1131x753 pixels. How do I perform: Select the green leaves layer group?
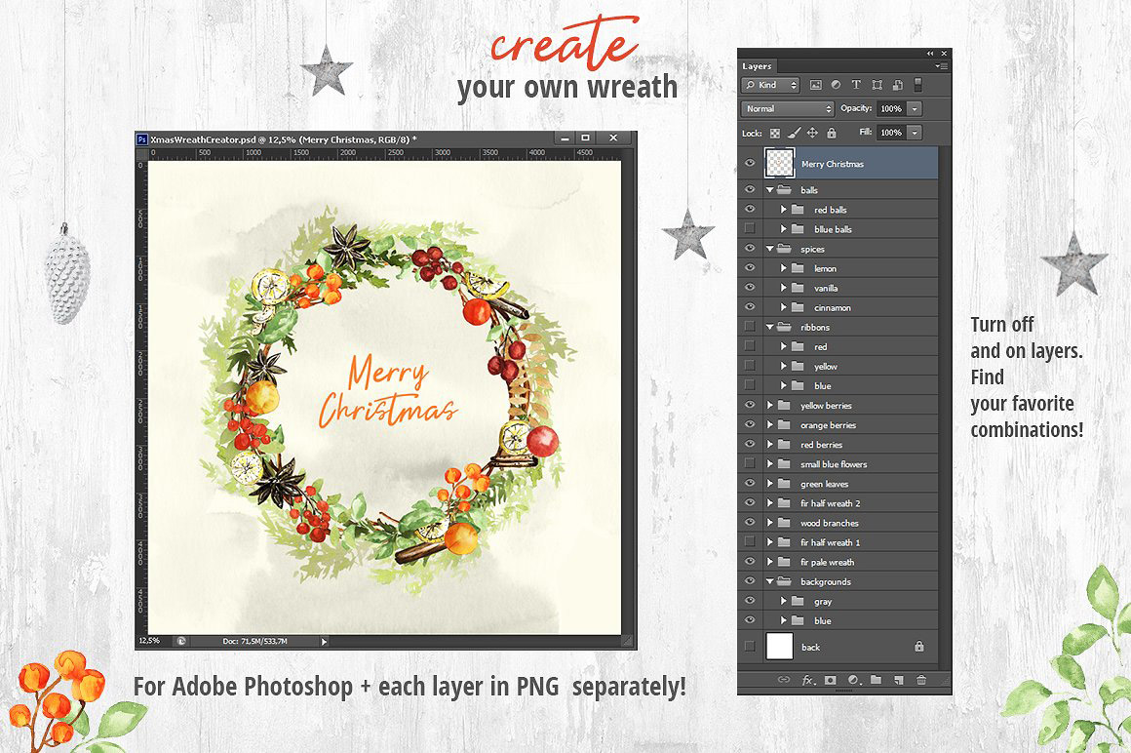[825, 484]
